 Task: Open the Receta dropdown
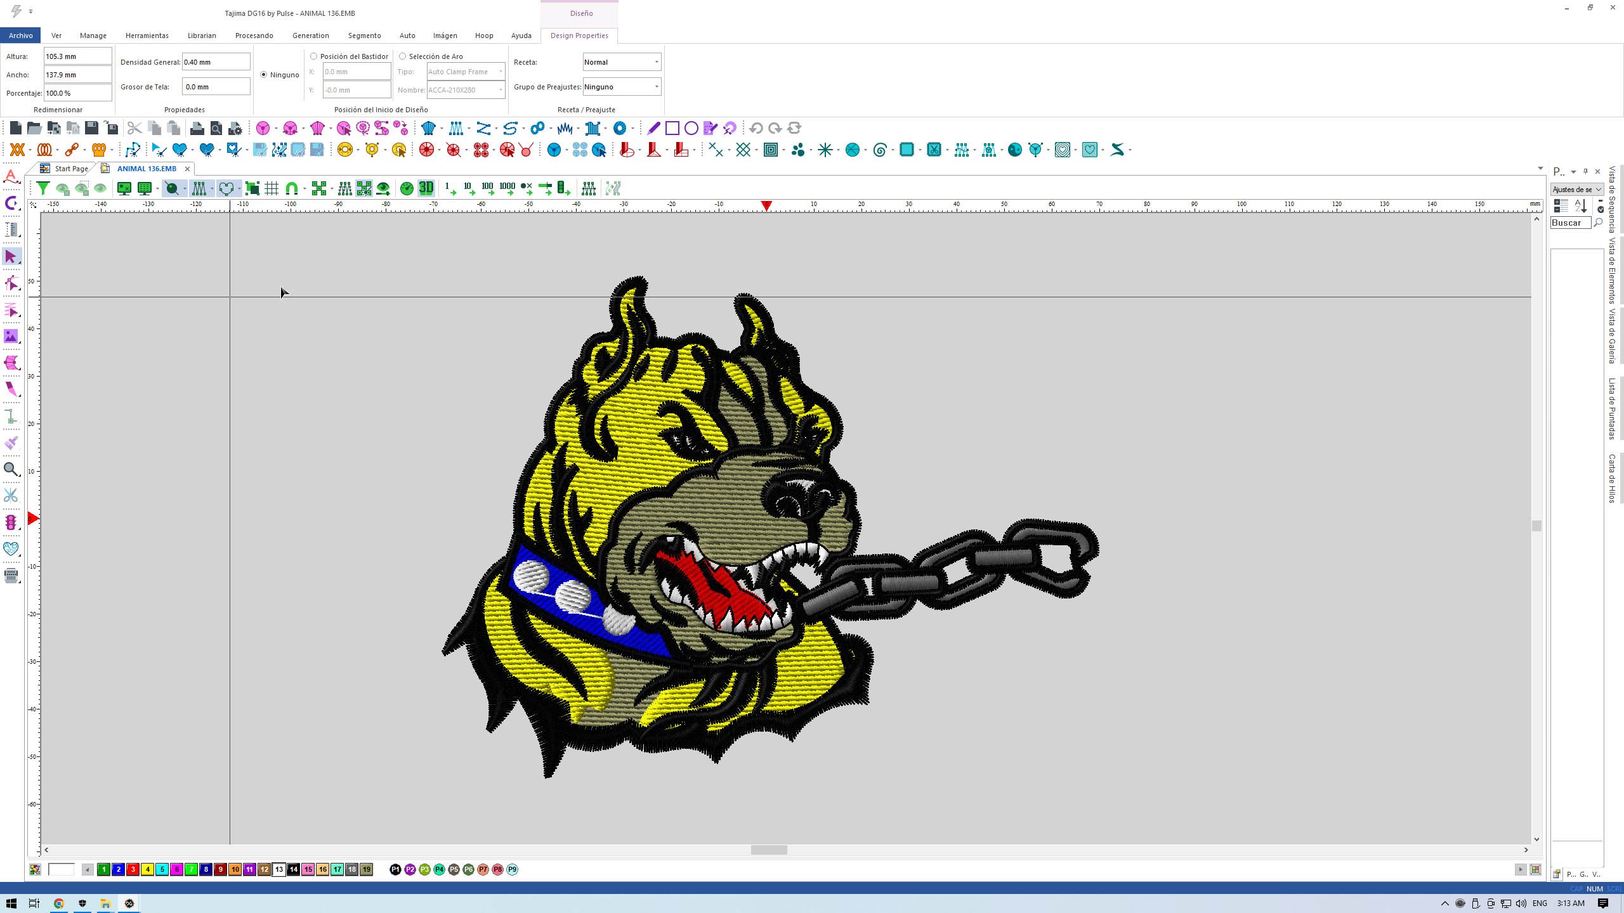pos(621,62)
